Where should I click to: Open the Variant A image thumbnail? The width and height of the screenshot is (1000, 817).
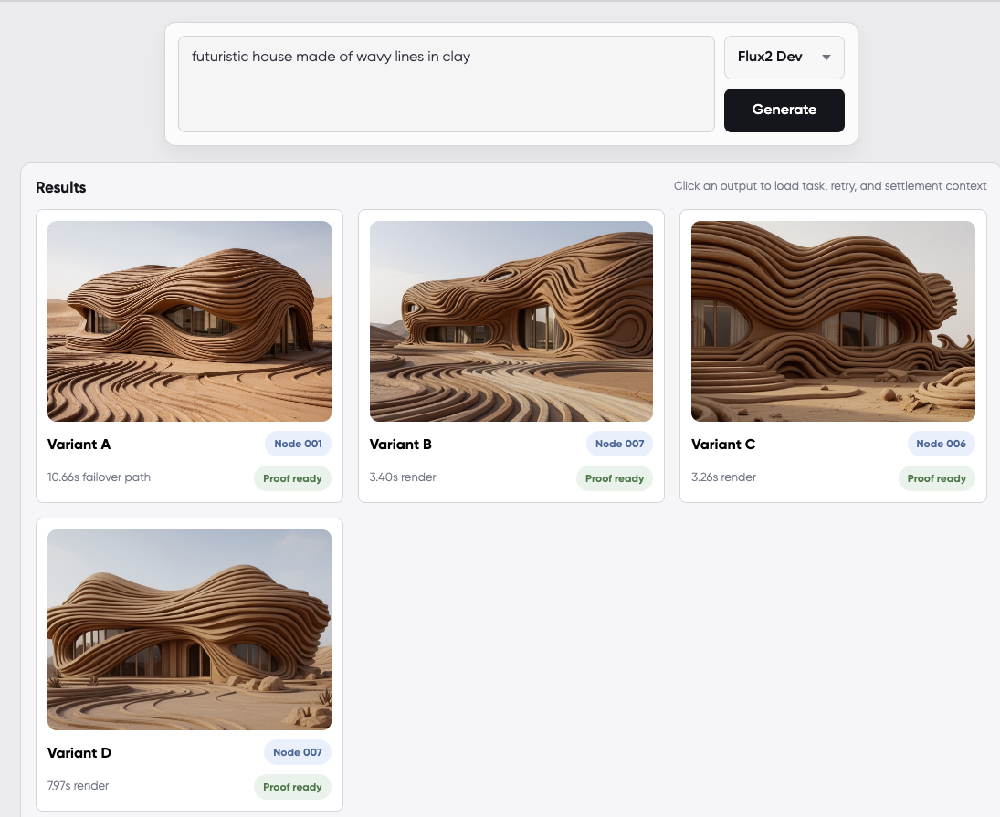(x=189, y=320)
